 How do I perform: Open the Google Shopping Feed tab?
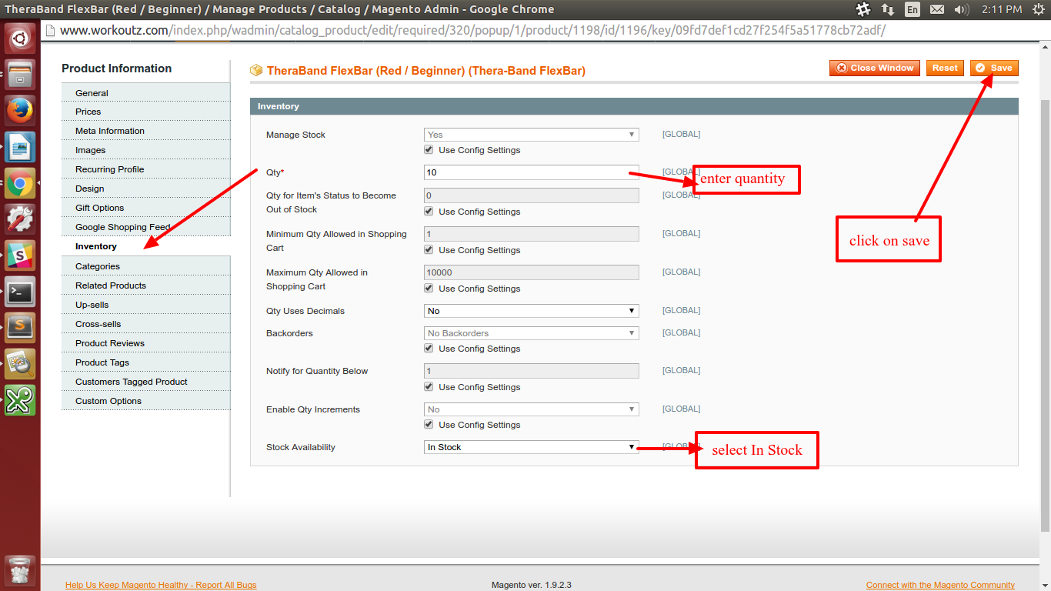click(146, 227)
